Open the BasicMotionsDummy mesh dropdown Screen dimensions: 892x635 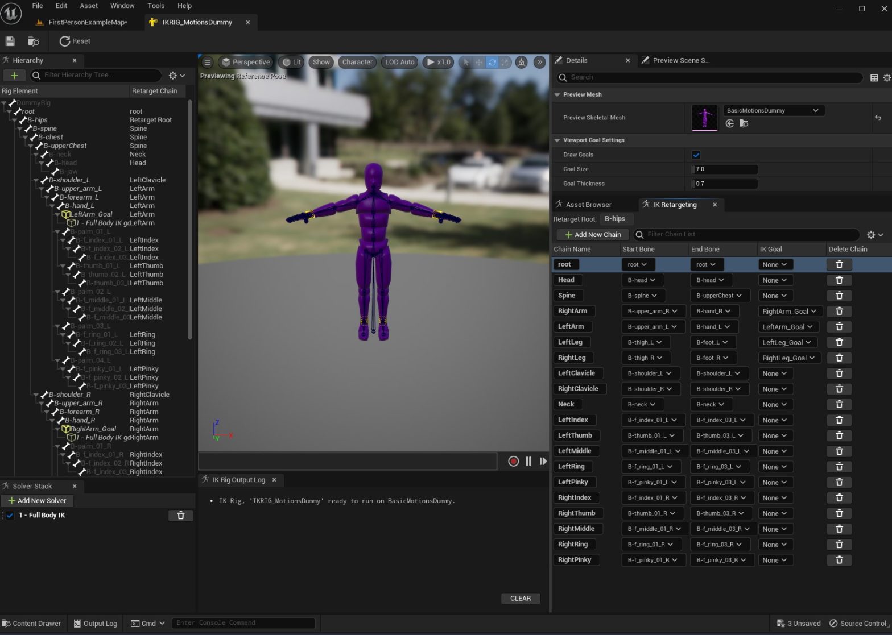point(772,110)
